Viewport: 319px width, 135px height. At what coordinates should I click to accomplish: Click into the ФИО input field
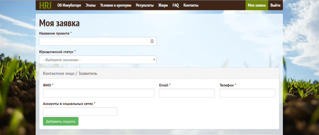(x=98, y=93)
